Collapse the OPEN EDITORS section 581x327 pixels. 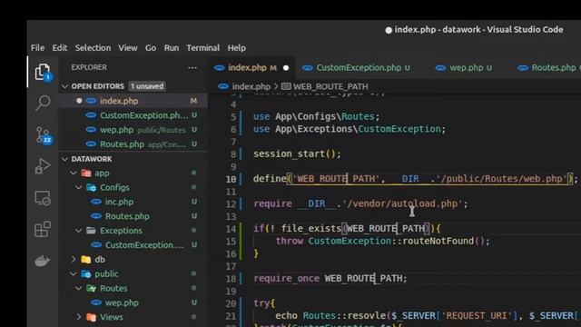click(x=65, y=86)
